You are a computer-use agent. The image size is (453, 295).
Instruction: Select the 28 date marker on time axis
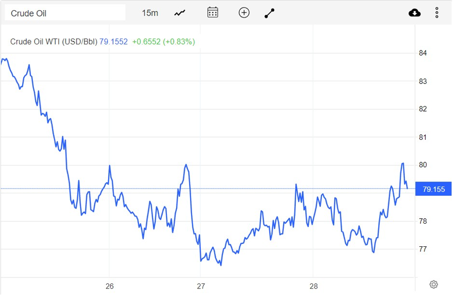coord(313,286)
